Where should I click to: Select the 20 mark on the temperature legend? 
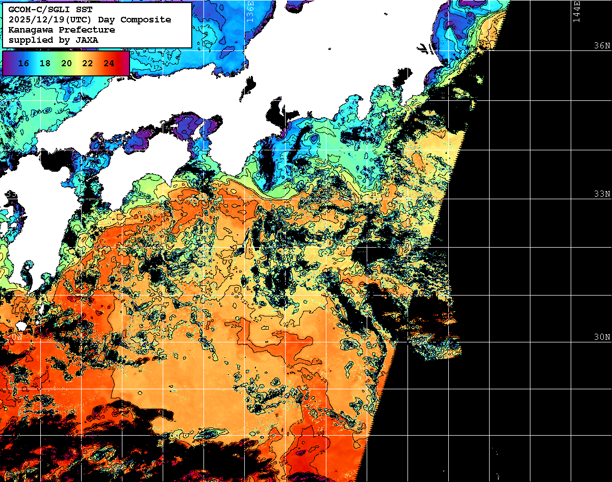click(x=66, y=64)
